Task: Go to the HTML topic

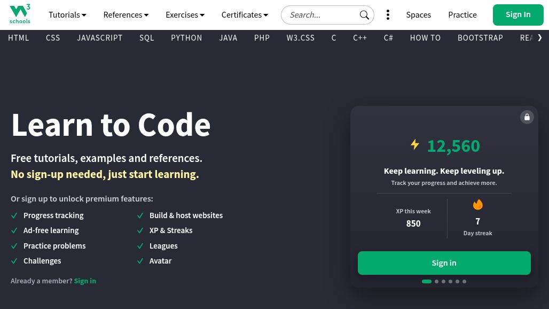Action: (x=19, y=38)
